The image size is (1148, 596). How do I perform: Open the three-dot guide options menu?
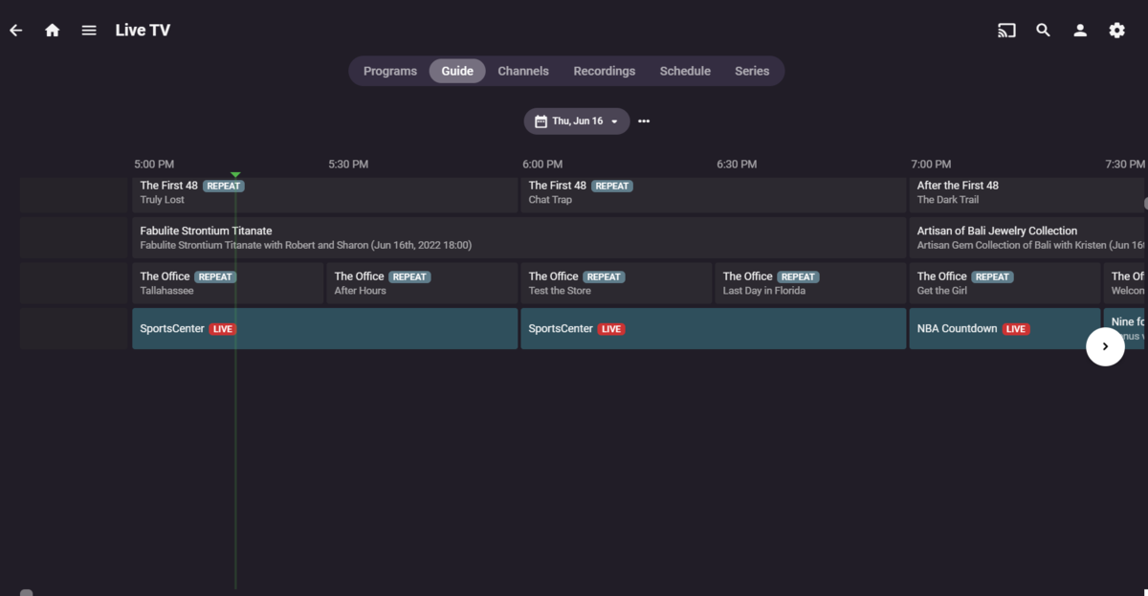[x=644, y=121]
